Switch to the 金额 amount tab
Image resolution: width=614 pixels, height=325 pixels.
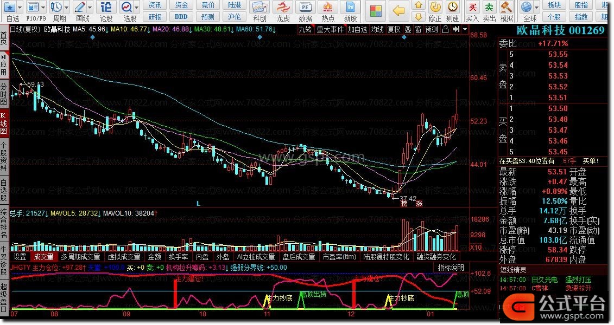[155, 257]
